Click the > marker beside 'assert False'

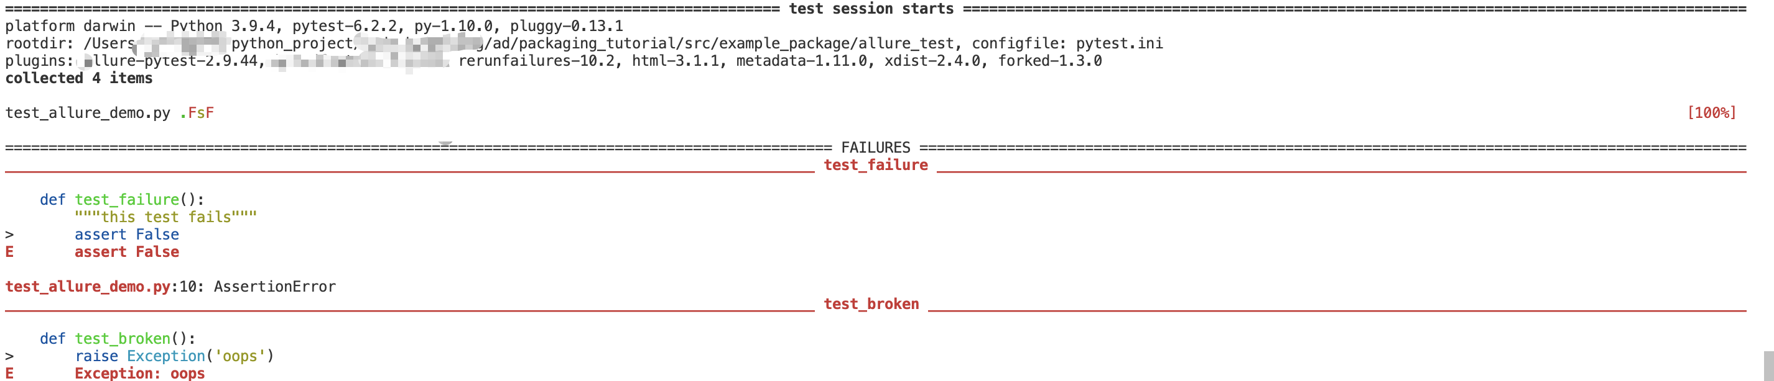10,234
